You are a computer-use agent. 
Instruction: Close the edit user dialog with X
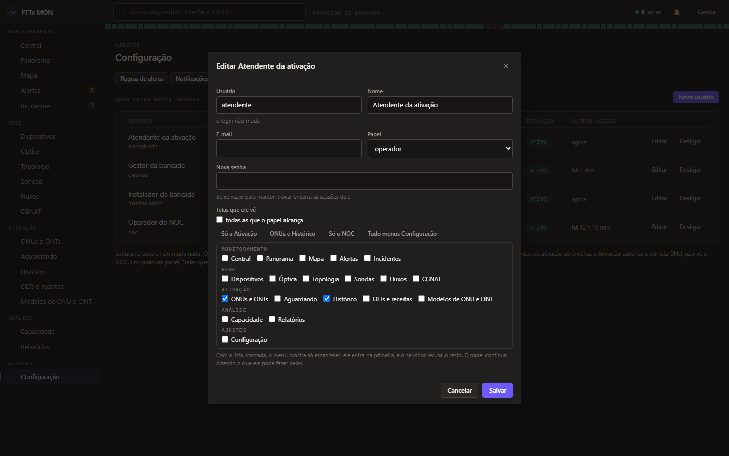pyautogui.click(x=506, y=66)
